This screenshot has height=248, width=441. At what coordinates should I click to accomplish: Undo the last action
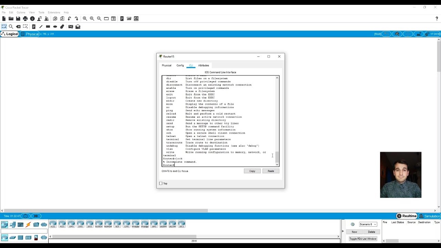tap(70, 19)
